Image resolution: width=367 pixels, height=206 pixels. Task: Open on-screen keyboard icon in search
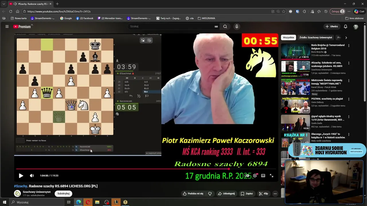216,26
